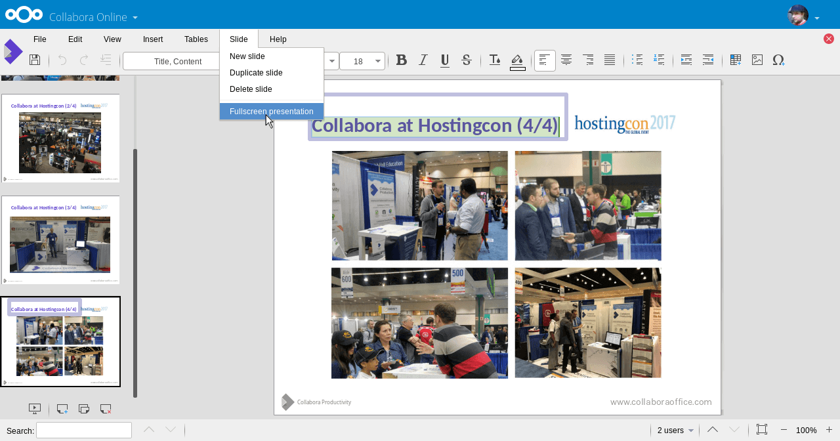Choose New slide from menu
The image size is (840, 441).
click(272, 56)
